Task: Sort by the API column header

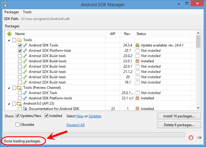Action: [x=113, y=34]
